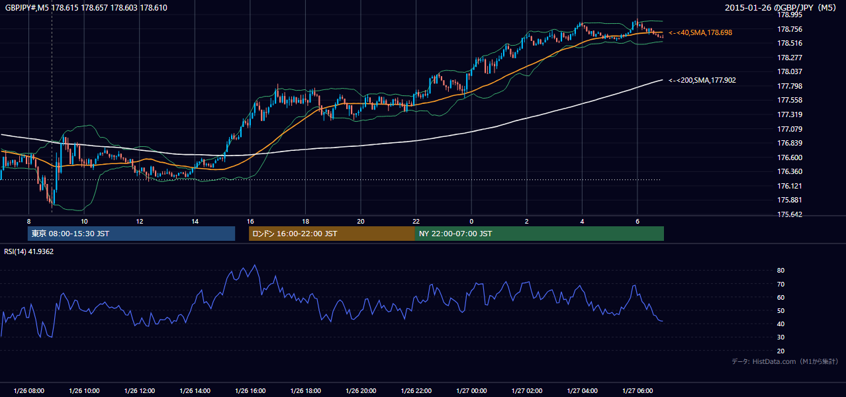Click the NY 22:00-07:00 JST session bar
Image resolution: width=846 pixels, height=397 pixels.
click(x=539, y=234)
